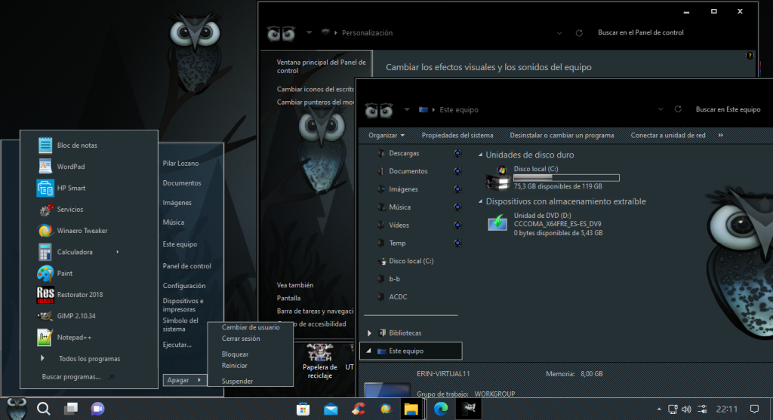The height and width of the screenshot is (420, 773).
Task: Double-check the DVD drive (D:) icon
Action: click(x=497, y=223)
